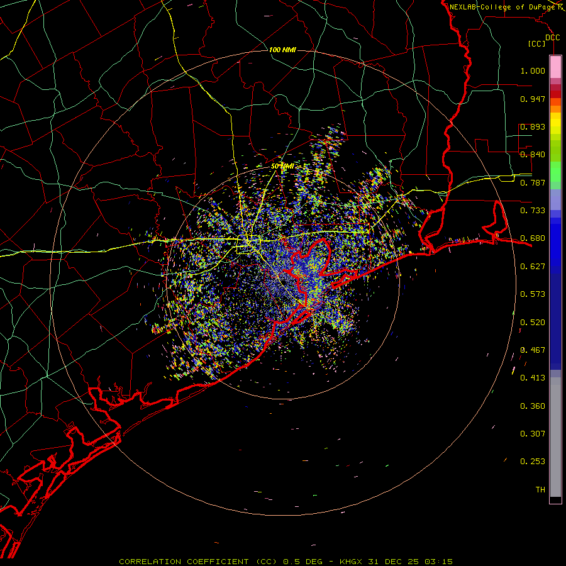The image size is (566, 566).
Task: Click the 100 NMI range ring label
Action: [x=282, y=50]
